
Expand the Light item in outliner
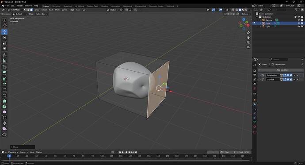260,27
